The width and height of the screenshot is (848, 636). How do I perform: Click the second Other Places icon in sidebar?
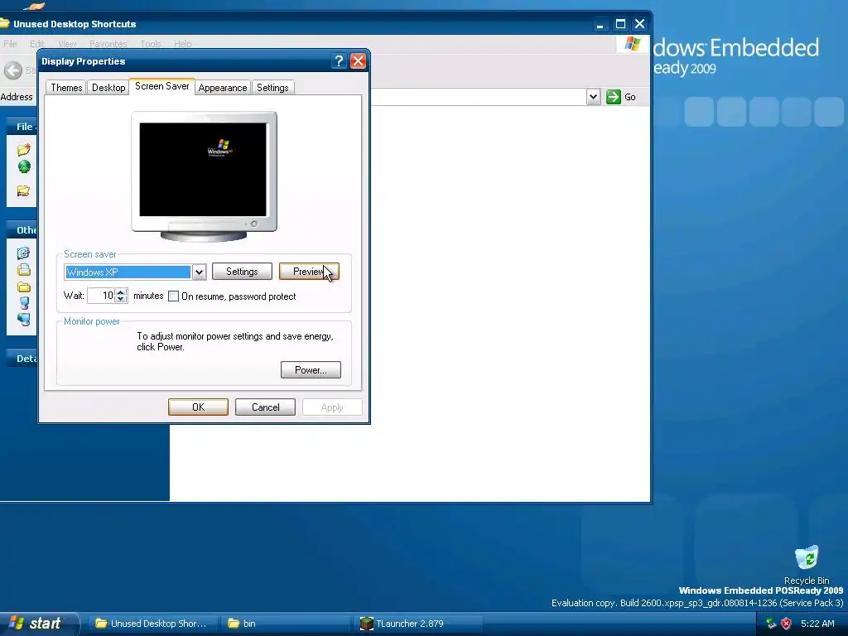tap(23, 270)
